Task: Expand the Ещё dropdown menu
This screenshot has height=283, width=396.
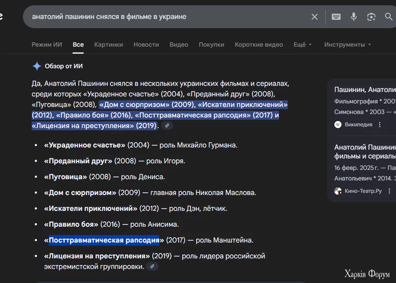Action: (302, 44)
